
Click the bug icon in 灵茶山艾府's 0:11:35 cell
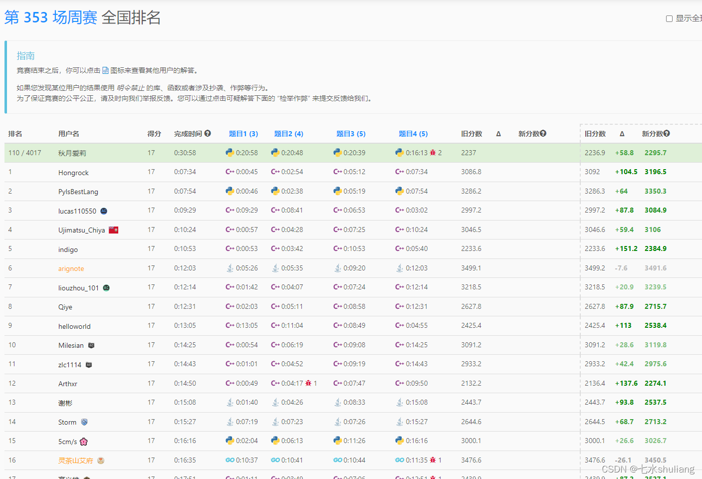point(433,460)
